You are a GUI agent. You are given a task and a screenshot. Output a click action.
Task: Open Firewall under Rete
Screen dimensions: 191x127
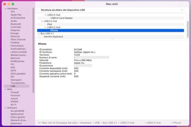(15, 93)
